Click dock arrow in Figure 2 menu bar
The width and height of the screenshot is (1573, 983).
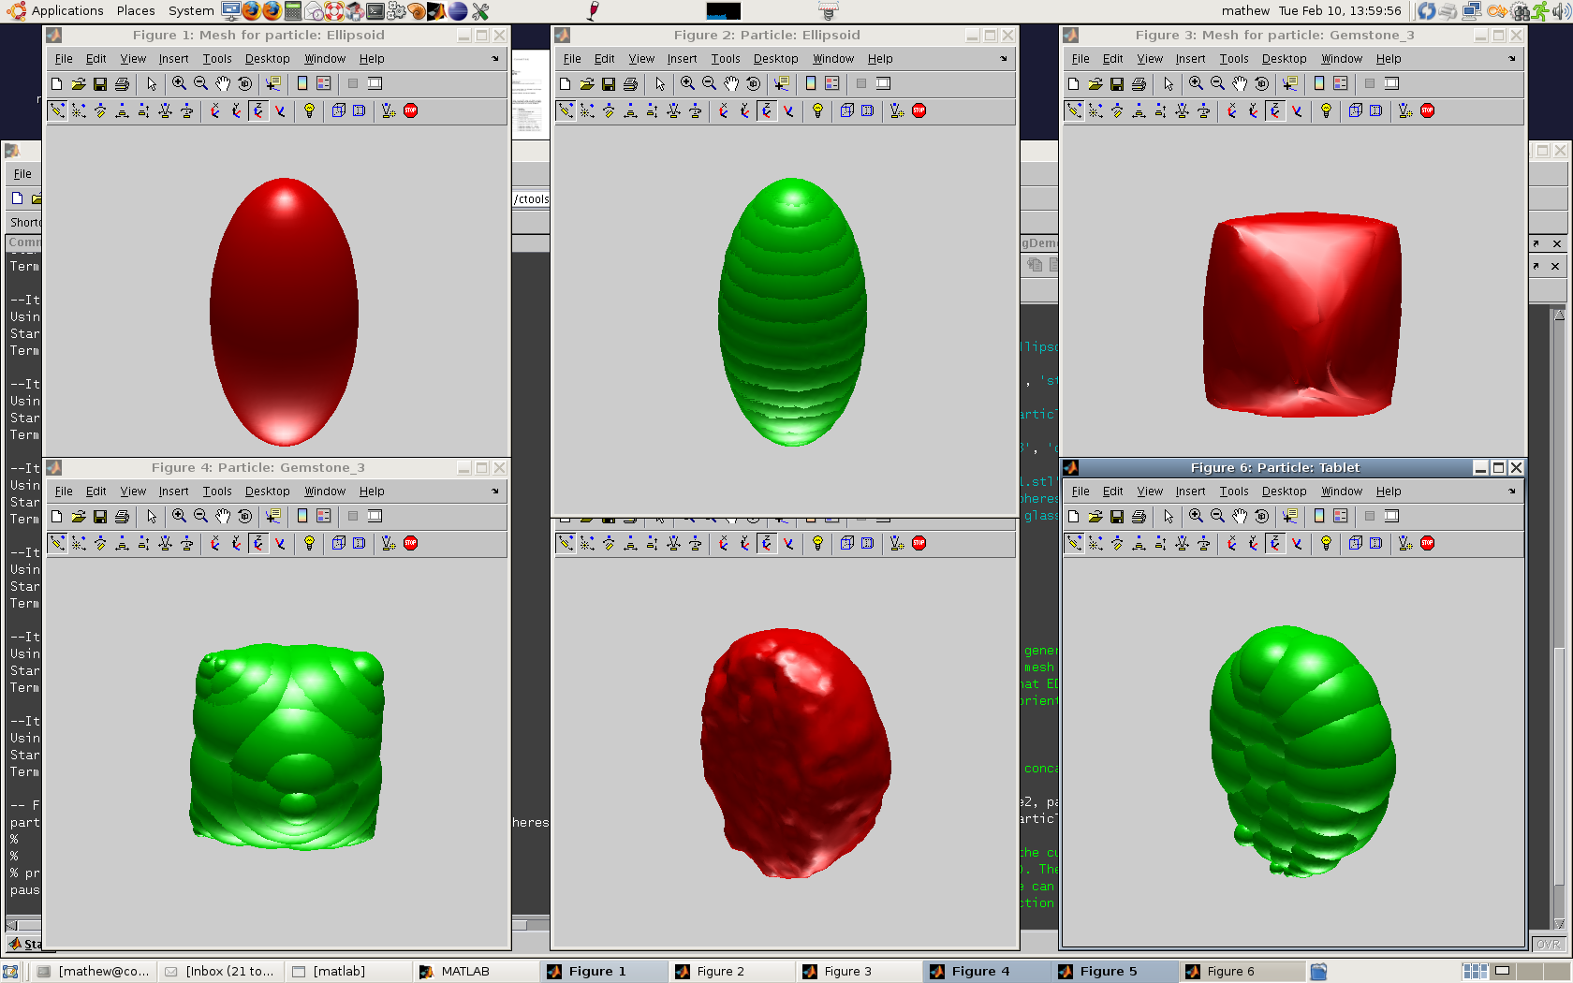click(1004, 59)
